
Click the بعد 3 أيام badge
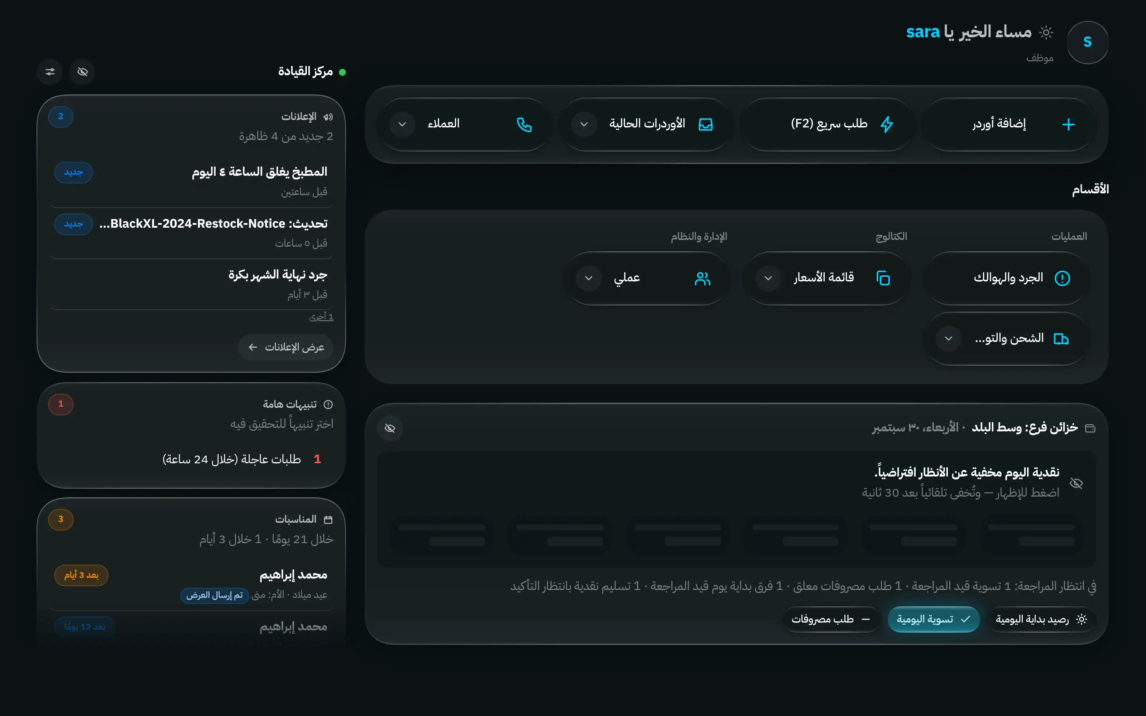click(x=81, y=575)
